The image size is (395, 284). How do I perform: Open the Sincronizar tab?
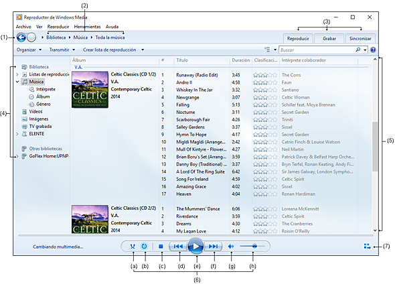pos(360,39)
